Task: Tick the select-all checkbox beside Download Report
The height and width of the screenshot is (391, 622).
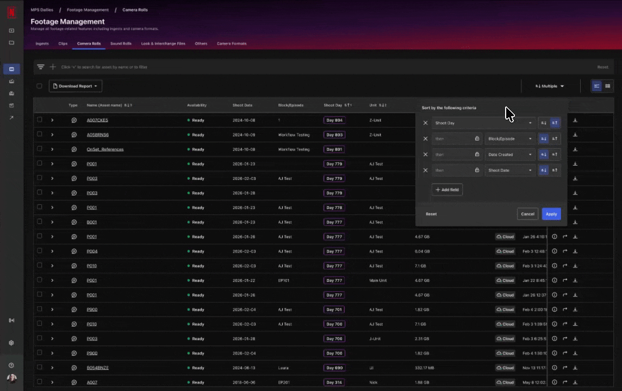Action: (39, 86)
